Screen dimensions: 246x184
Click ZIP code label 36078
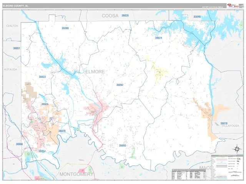[224, 123]
